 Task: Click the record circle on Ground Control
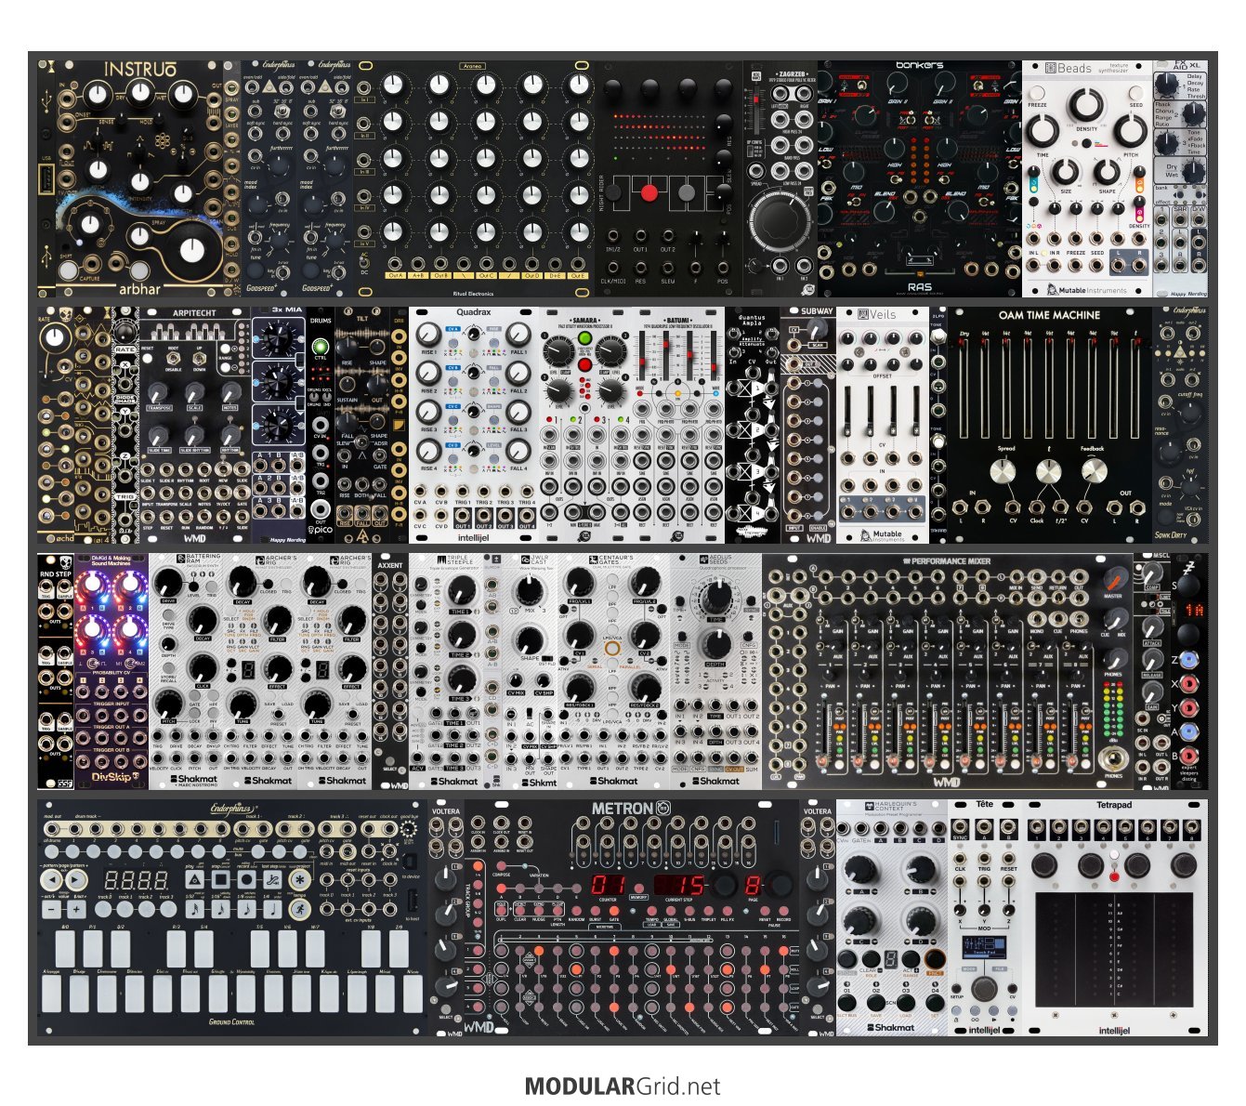pyautogui.click(x=246, y=879)
